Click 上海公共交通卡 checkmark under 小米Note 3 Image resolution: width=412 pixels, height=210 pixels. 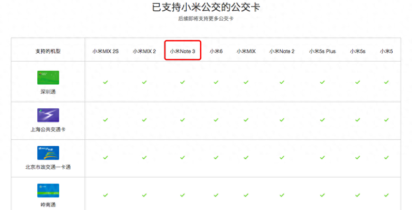183,120
